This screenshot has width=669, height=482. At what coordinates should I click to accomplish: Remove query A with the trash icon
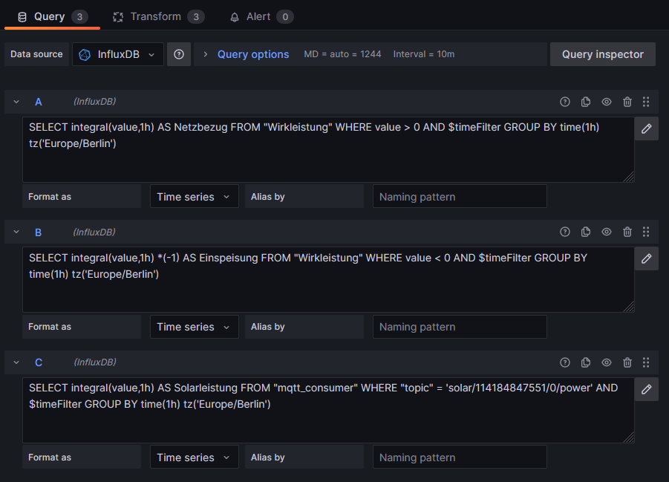[627, 102]
